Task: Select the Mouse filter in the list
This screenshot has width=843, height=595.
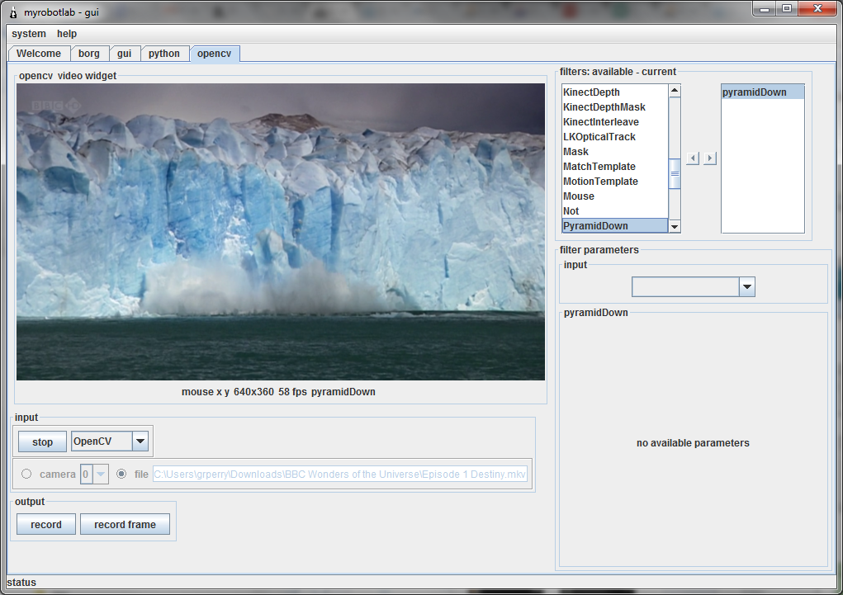Action: [x=614, y=196]
